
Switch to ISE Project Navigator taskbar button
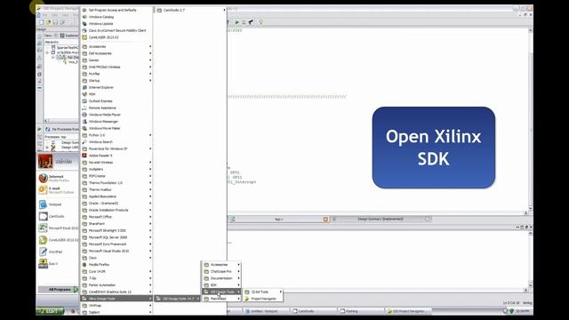pos(408,311)
